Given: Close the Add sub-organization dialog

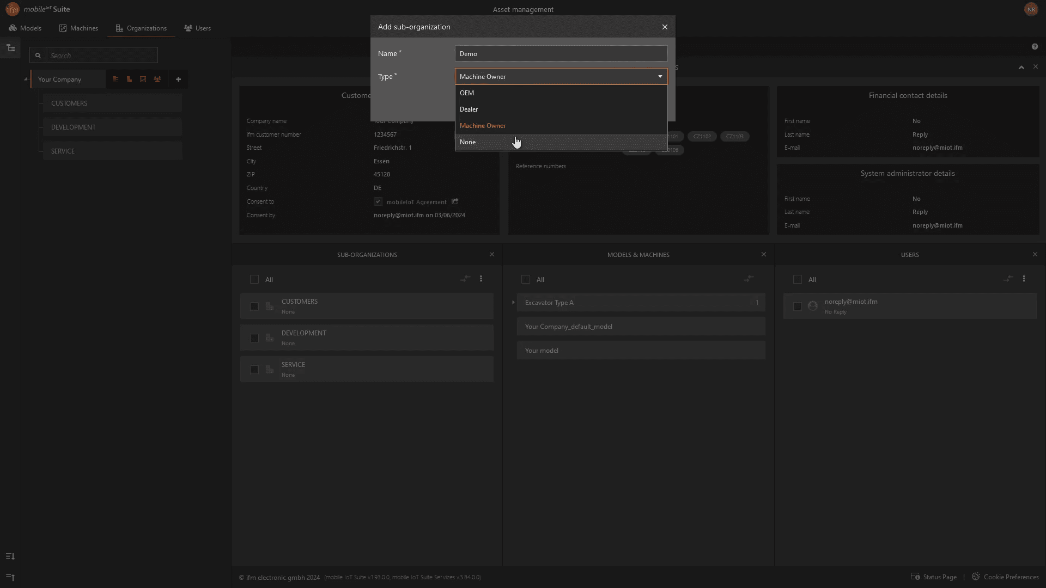Looking at the screenshot, I should tap(665, 27).
